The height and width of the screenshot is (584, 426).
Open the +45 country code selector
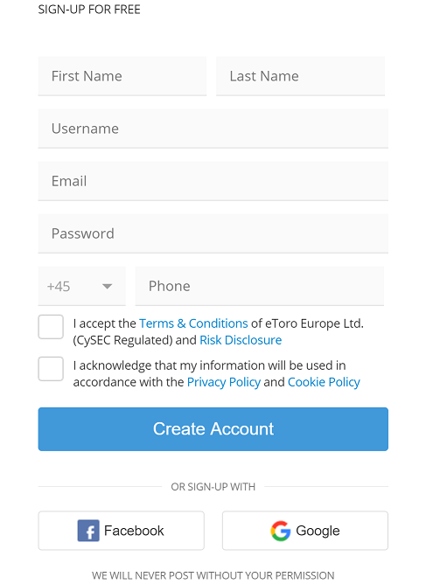coord(82,286)
